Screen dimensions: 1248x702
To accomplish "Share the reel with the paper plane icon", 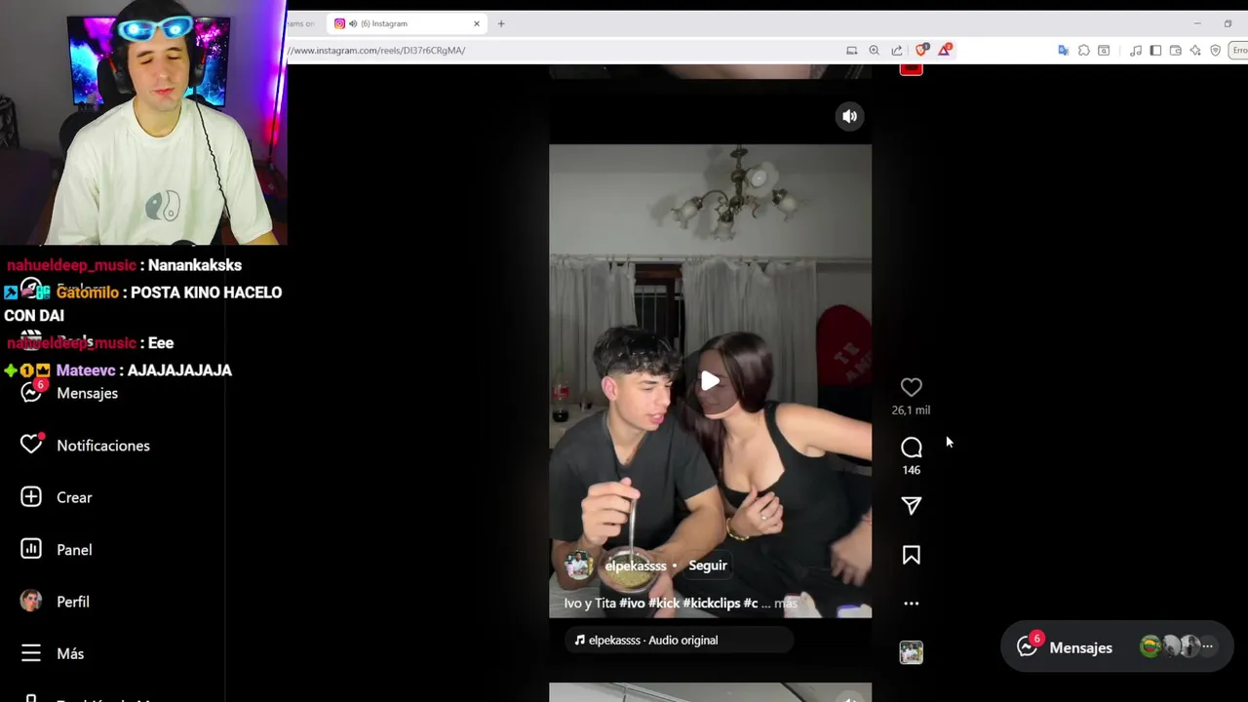I will coord(911,505).
